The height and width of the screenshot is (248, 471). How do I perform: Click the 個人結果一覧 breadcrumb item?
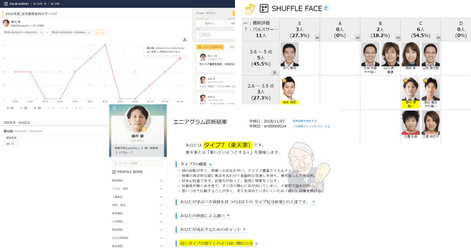coord(40,3)
